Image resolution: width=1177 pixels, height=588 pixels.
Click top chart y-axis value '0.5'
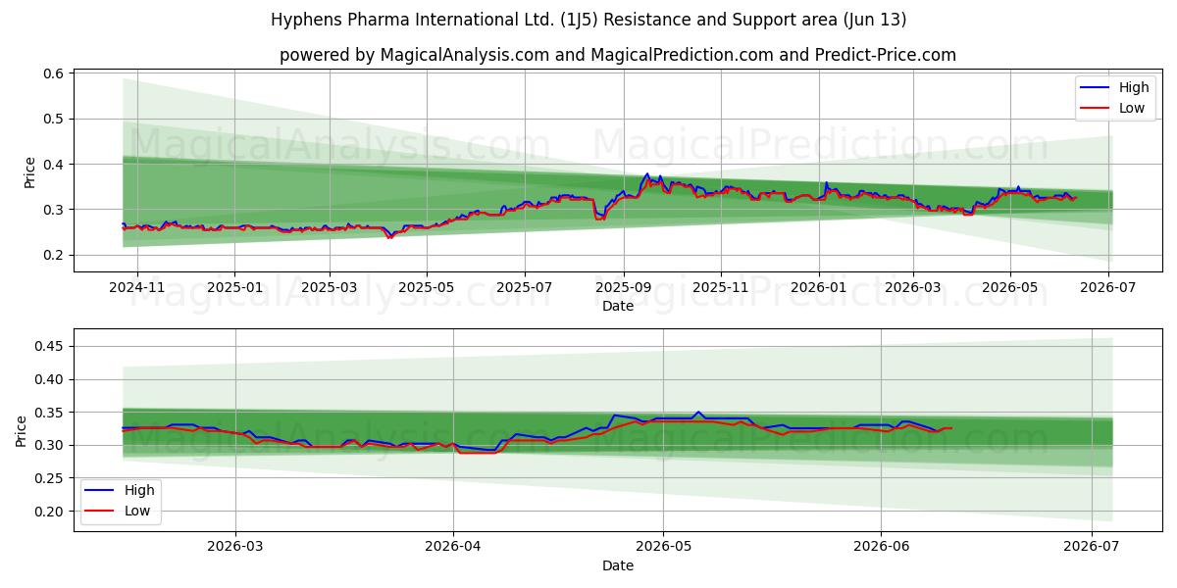[x=54, y=119]
